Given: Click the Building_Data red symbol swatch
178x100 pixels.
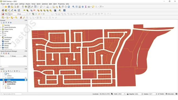Looking at the screenshot, I should pos(6,82).
